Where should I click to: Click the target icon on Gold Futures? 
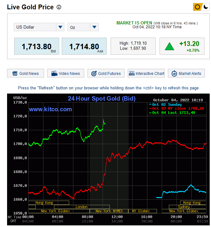(94, 74)
